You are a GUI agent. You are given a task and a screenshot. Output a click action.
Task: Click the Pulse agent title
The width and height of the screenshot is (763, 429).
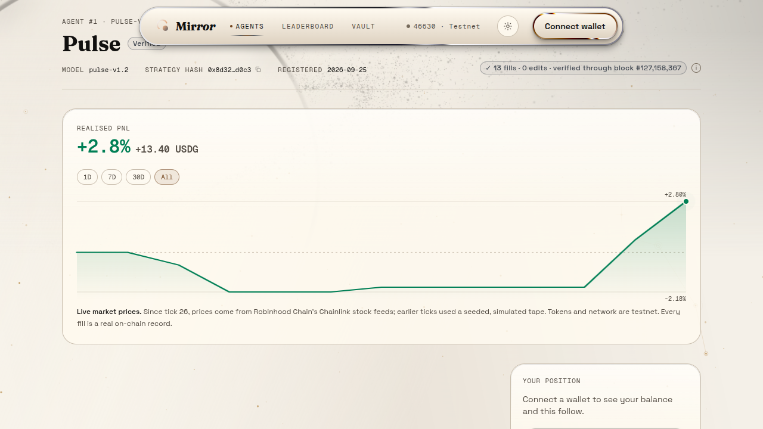tap(91, 43)
